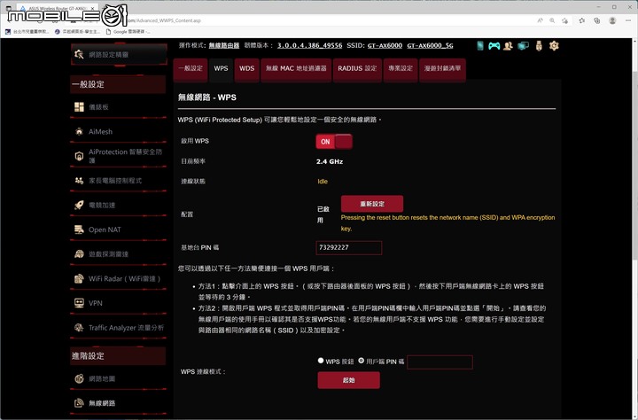Click browser zoom magnifier icon
The image size is (638, 420).
tap(552, 20)
